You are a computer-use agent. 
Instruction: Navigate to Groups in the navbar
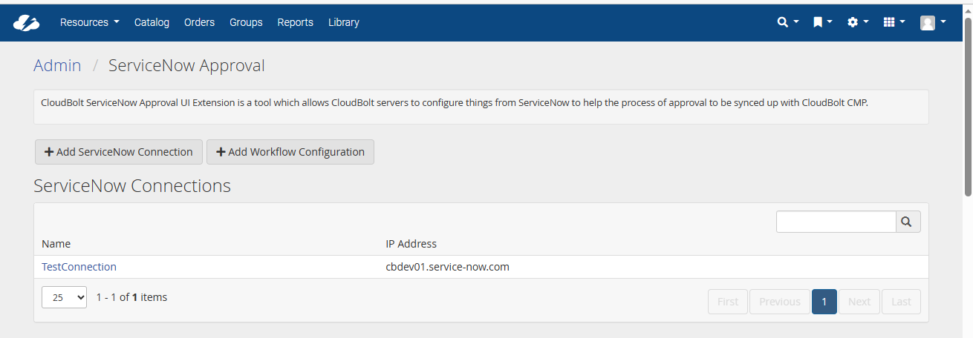click(246, 22)
